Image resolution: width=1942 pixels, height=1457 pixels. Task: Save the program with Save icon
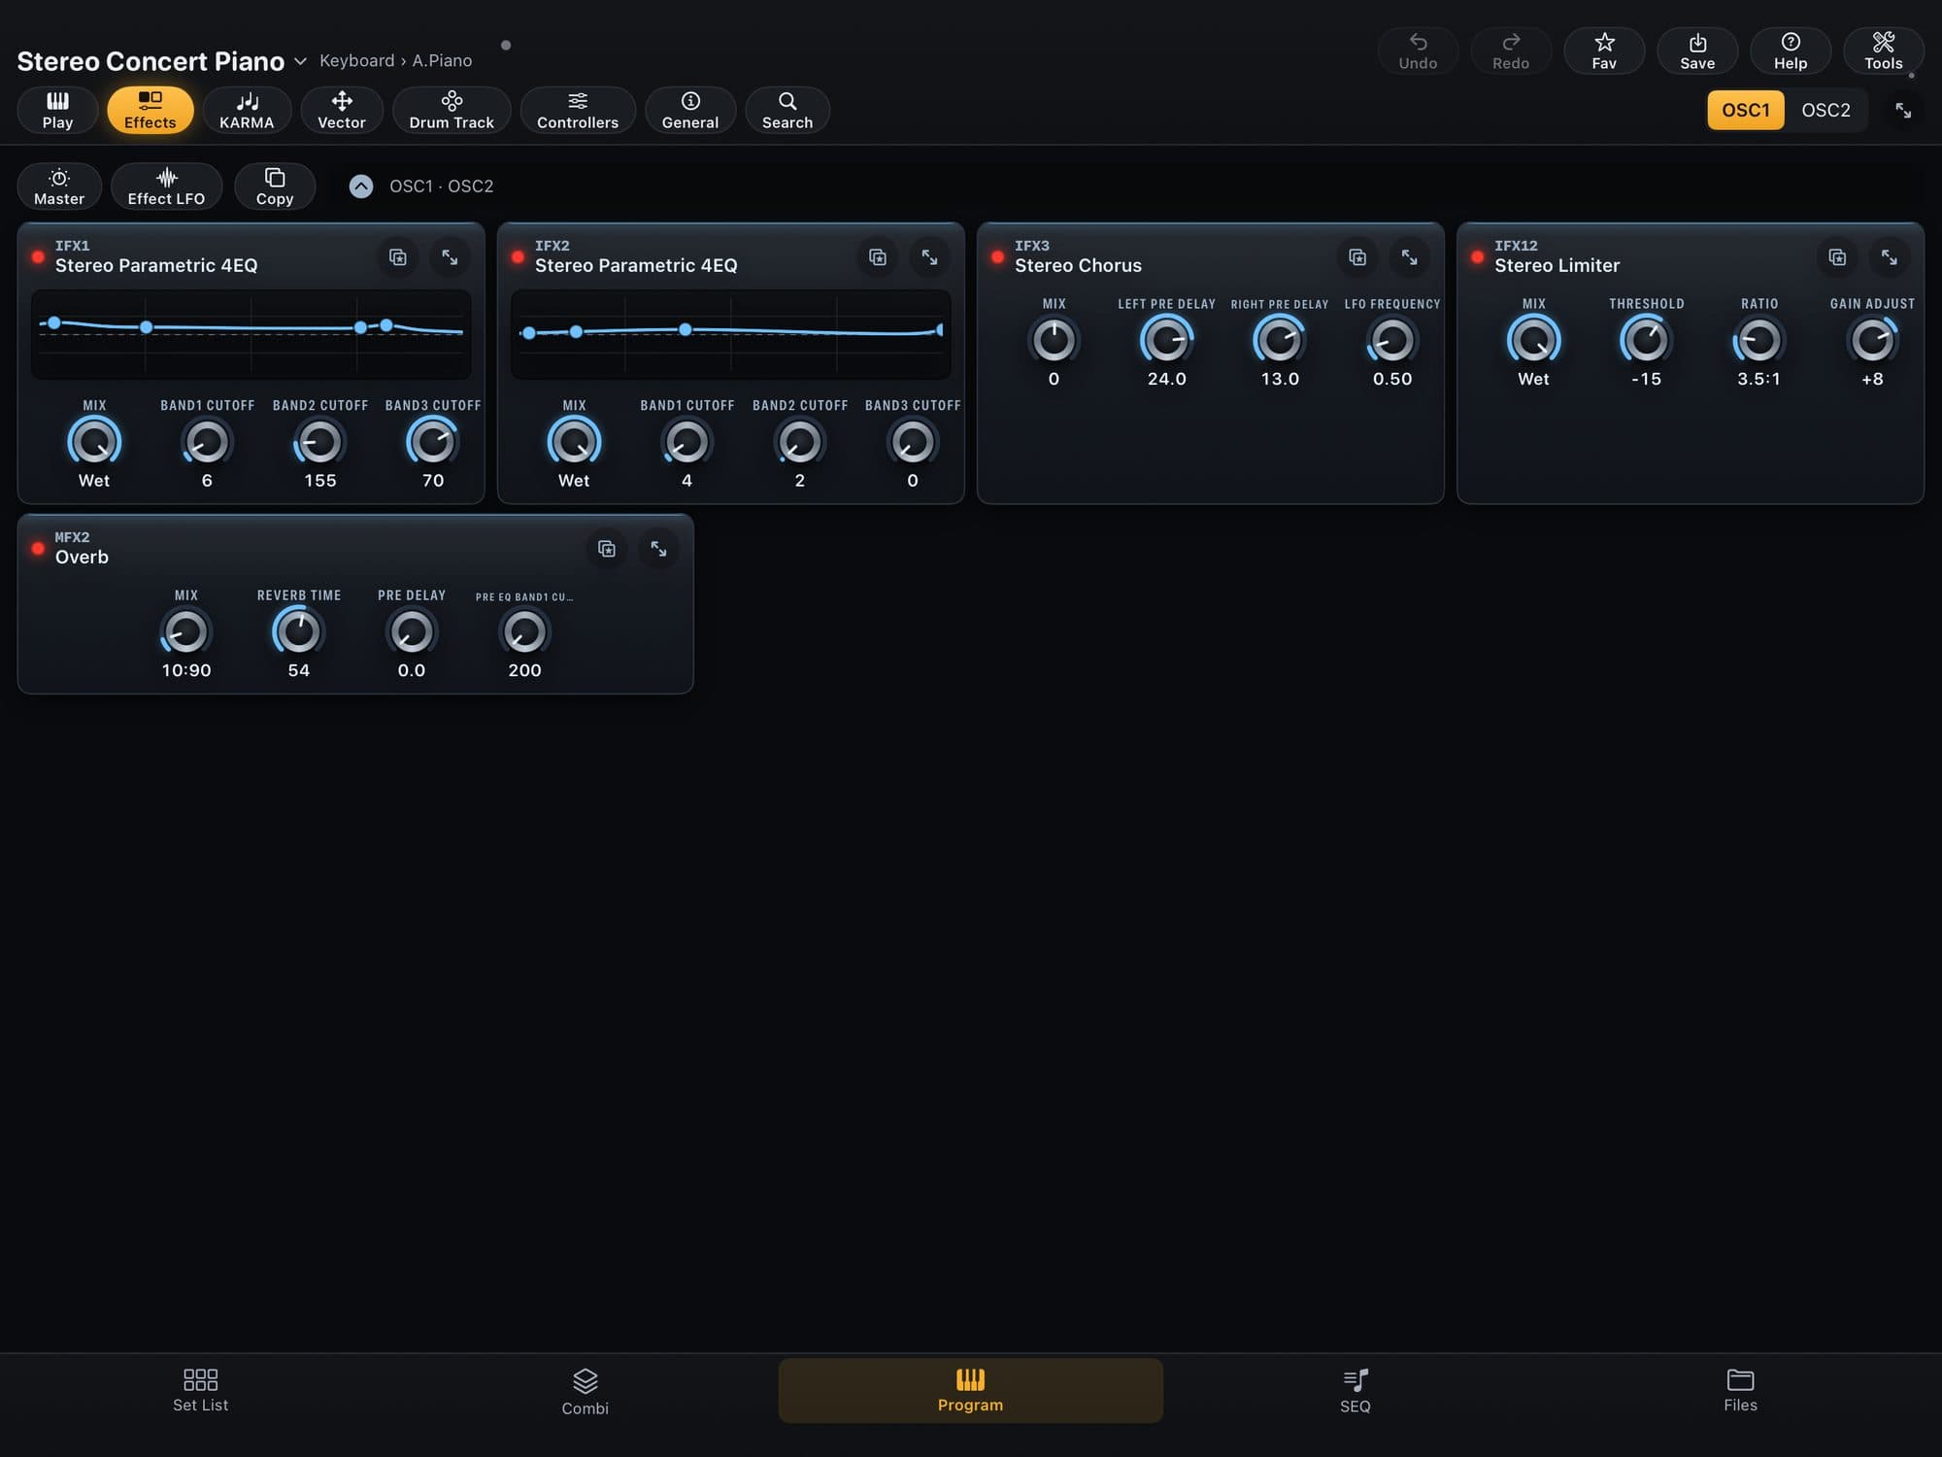click(1696, 51)
